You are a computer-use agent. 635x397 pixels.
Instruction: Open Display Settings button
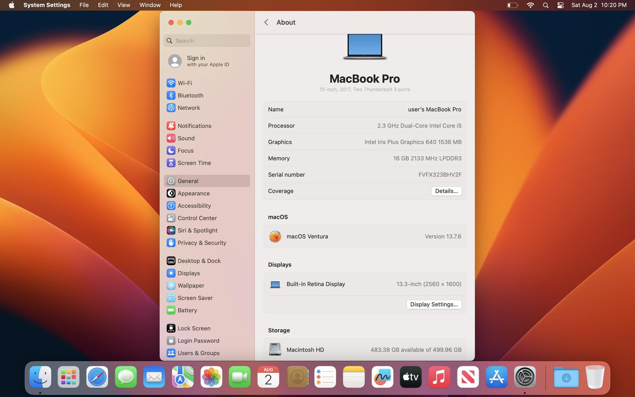click(434, 304)
